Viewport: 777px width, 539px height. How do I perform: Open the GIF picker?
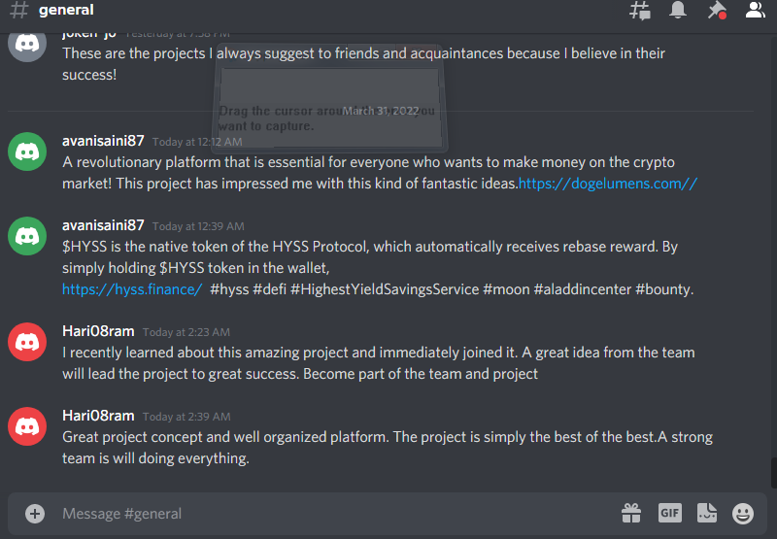coord(669,513)
